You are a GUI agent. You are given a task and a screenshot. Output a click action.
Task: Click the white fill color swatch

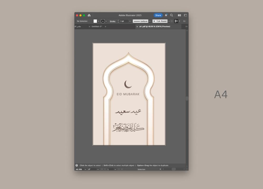click(95, 21)
